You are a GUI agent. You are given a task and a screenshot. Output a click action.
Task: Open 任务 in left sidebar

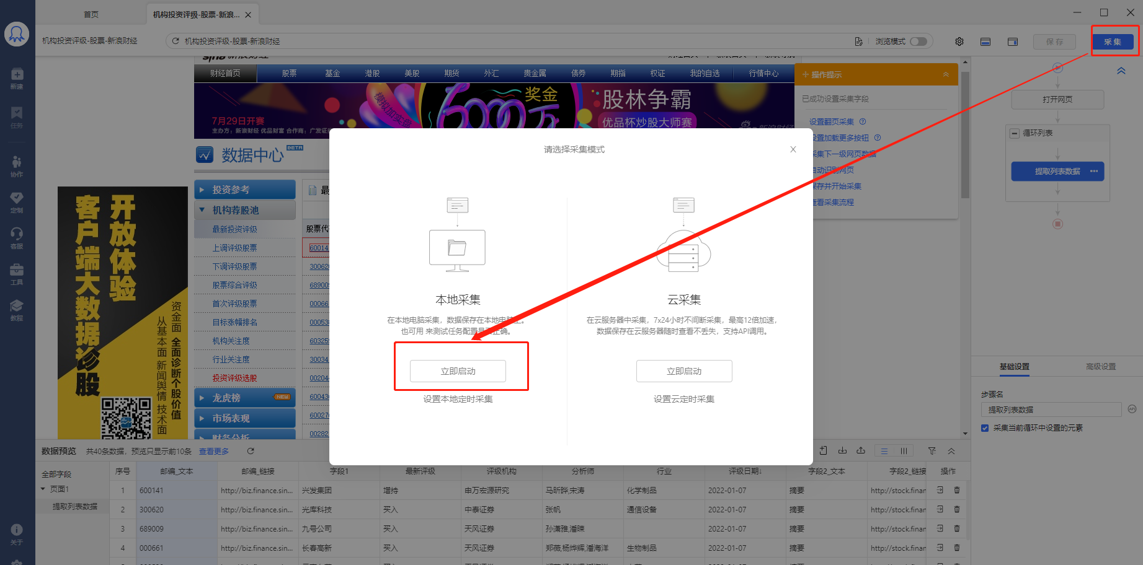point(17,117)
